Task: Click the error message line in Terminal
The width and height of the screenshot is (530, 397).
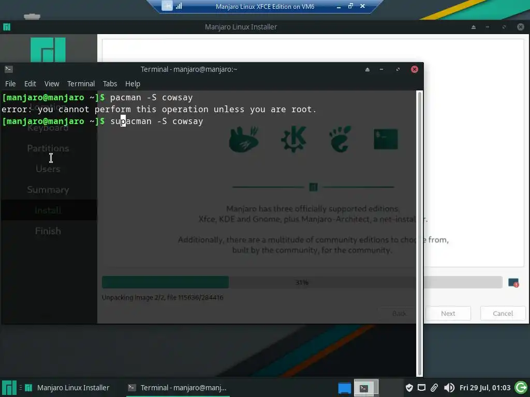Action: tap(159, 110)
